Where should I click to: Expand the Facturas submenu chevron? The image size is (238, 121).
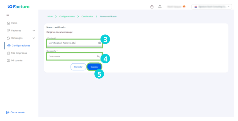point(34,31)
